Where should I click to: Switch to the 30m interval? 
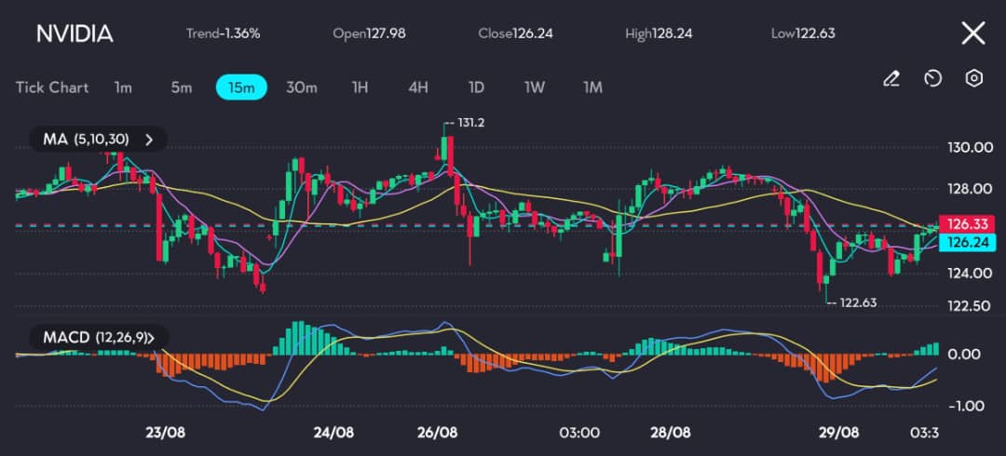point(302,87)
